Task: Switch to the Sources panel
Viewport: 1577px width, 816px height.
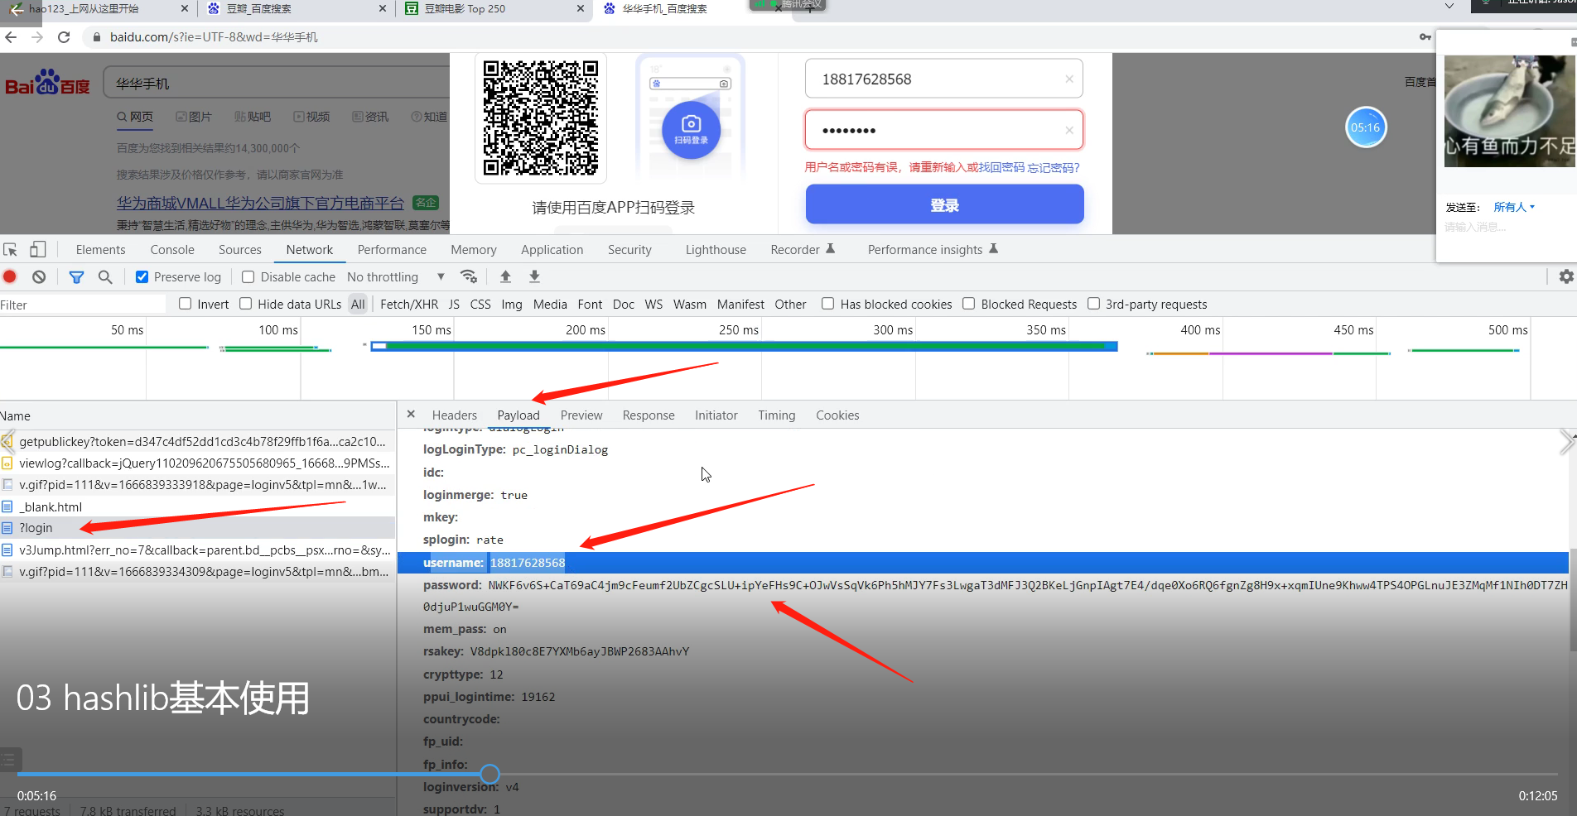Action: (x=240, y=250)
